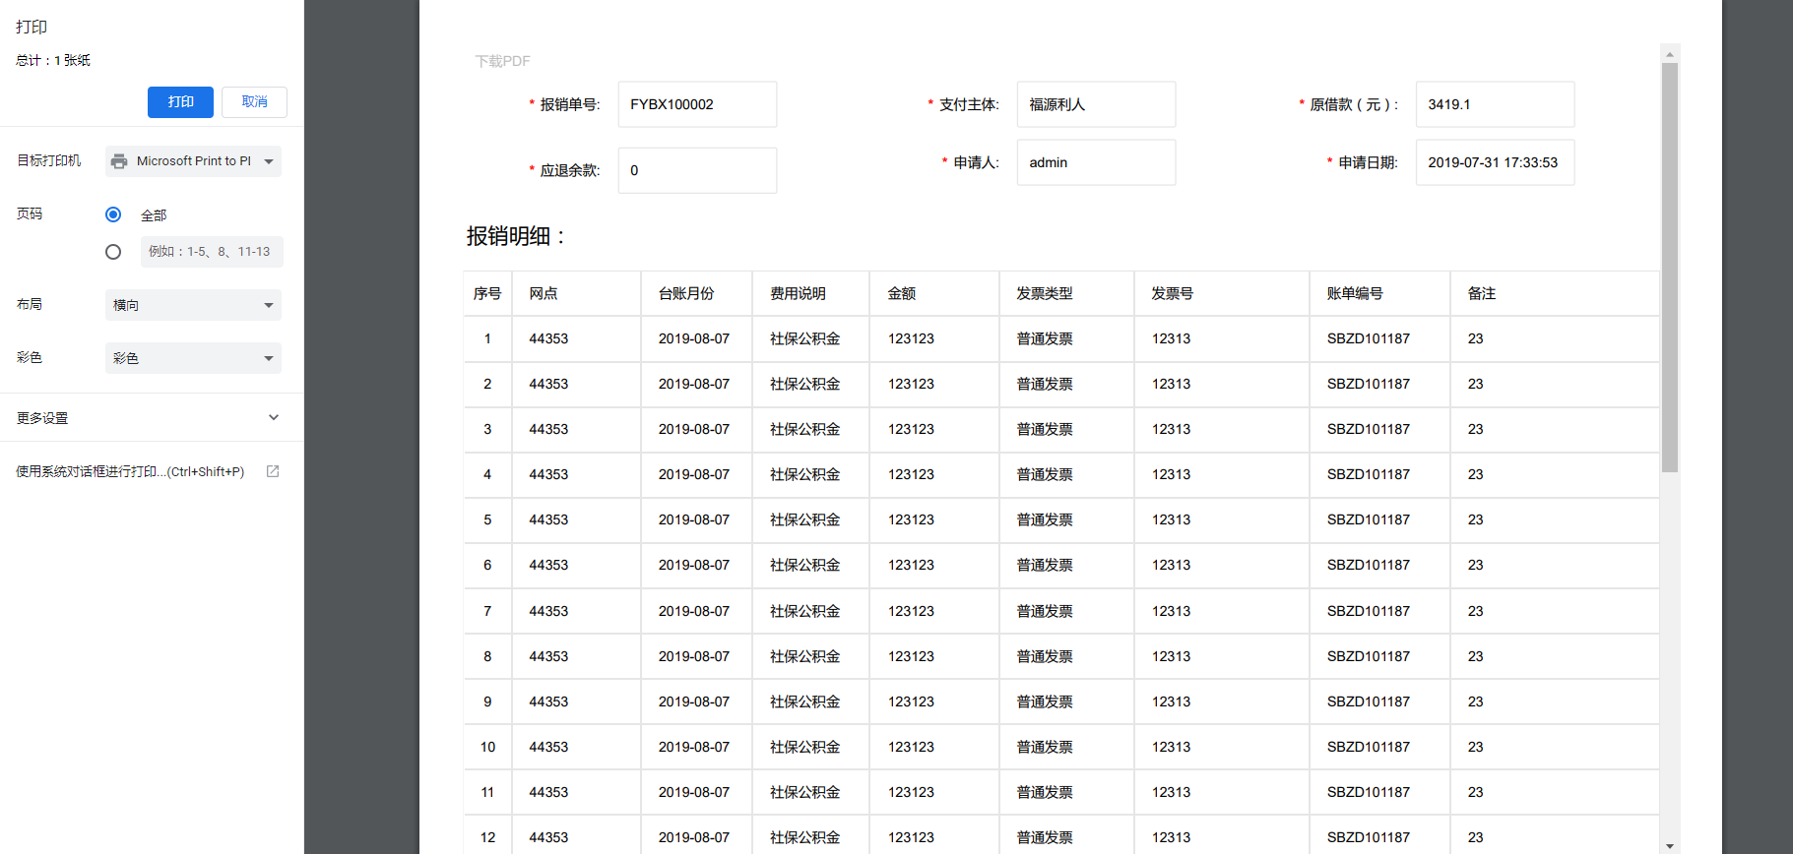Click the blue 打印 print button
This screenshot has height=854, width=1793.
click(x=180, y=102)
